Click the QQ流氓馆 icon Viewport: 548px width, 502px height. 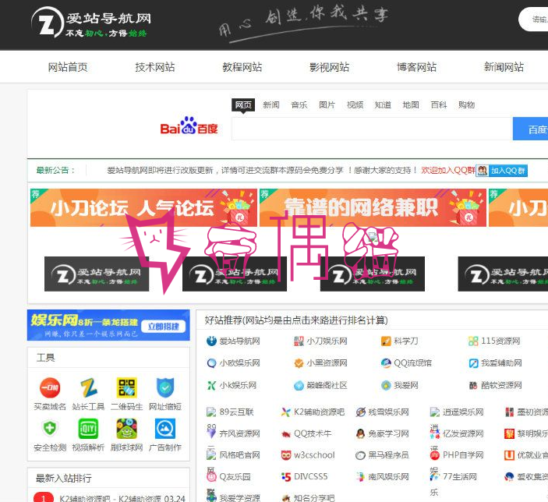click(386, 363)
